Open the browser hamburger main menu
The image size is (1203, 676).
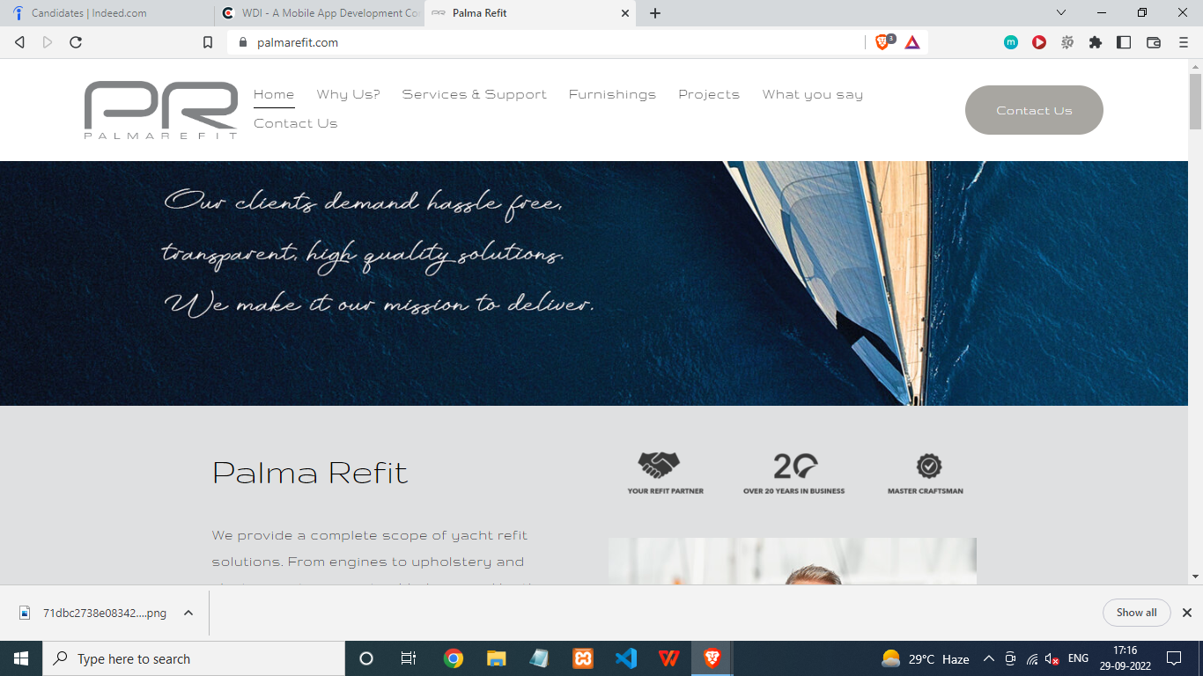coord(1184,42)
